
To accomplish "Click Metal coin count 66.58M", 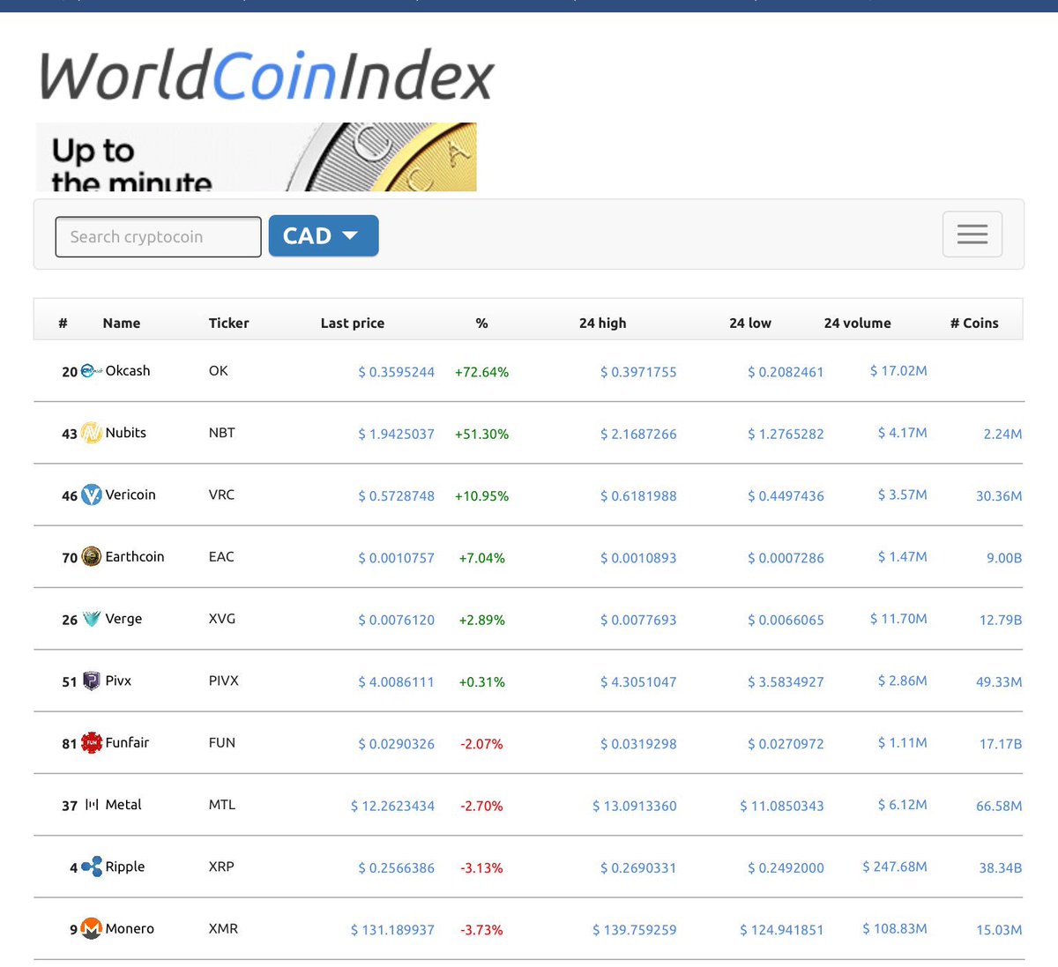I will point(999,806).
